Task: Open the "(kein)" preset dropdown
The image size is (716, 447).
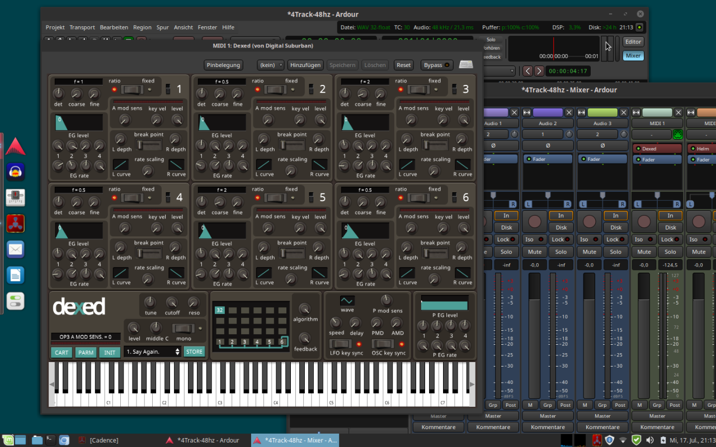Action: 271,65
